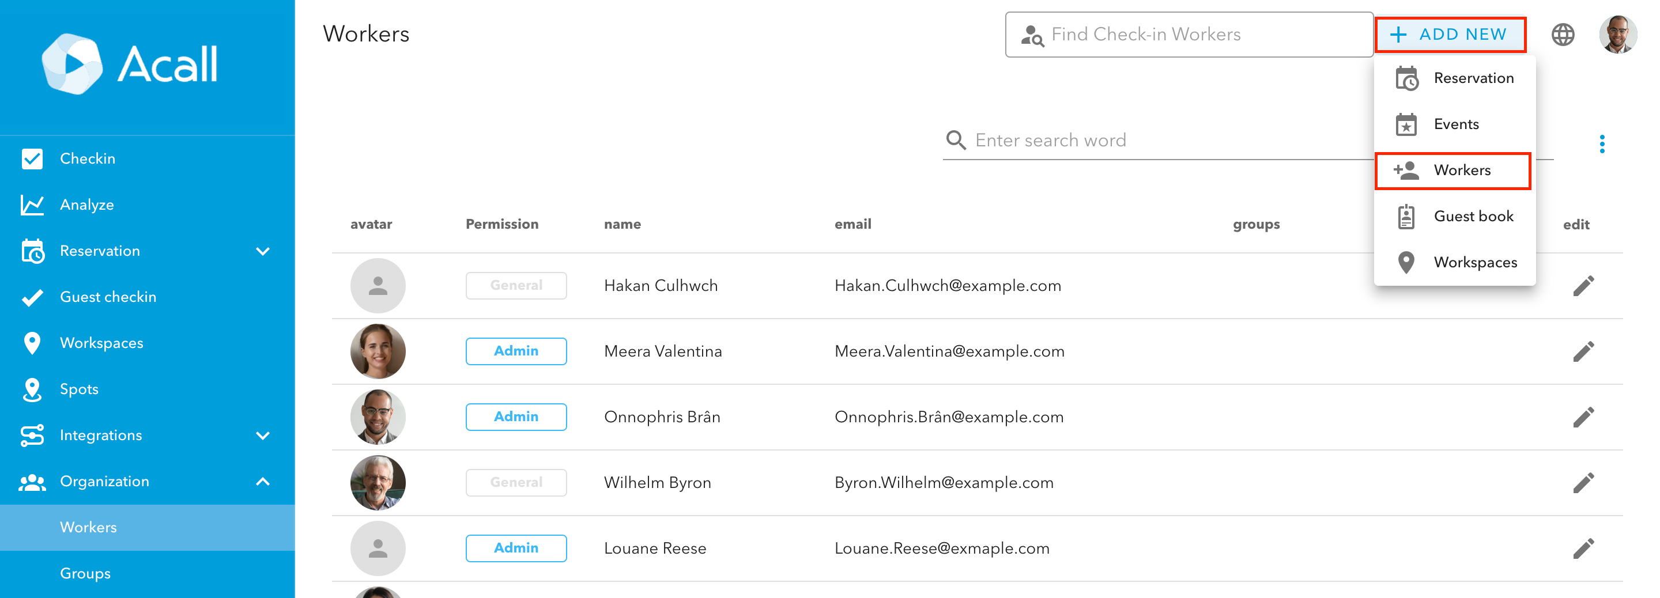Screen dimensions: 1660x598
Task: Click the Acall logo
Action: 130,65
